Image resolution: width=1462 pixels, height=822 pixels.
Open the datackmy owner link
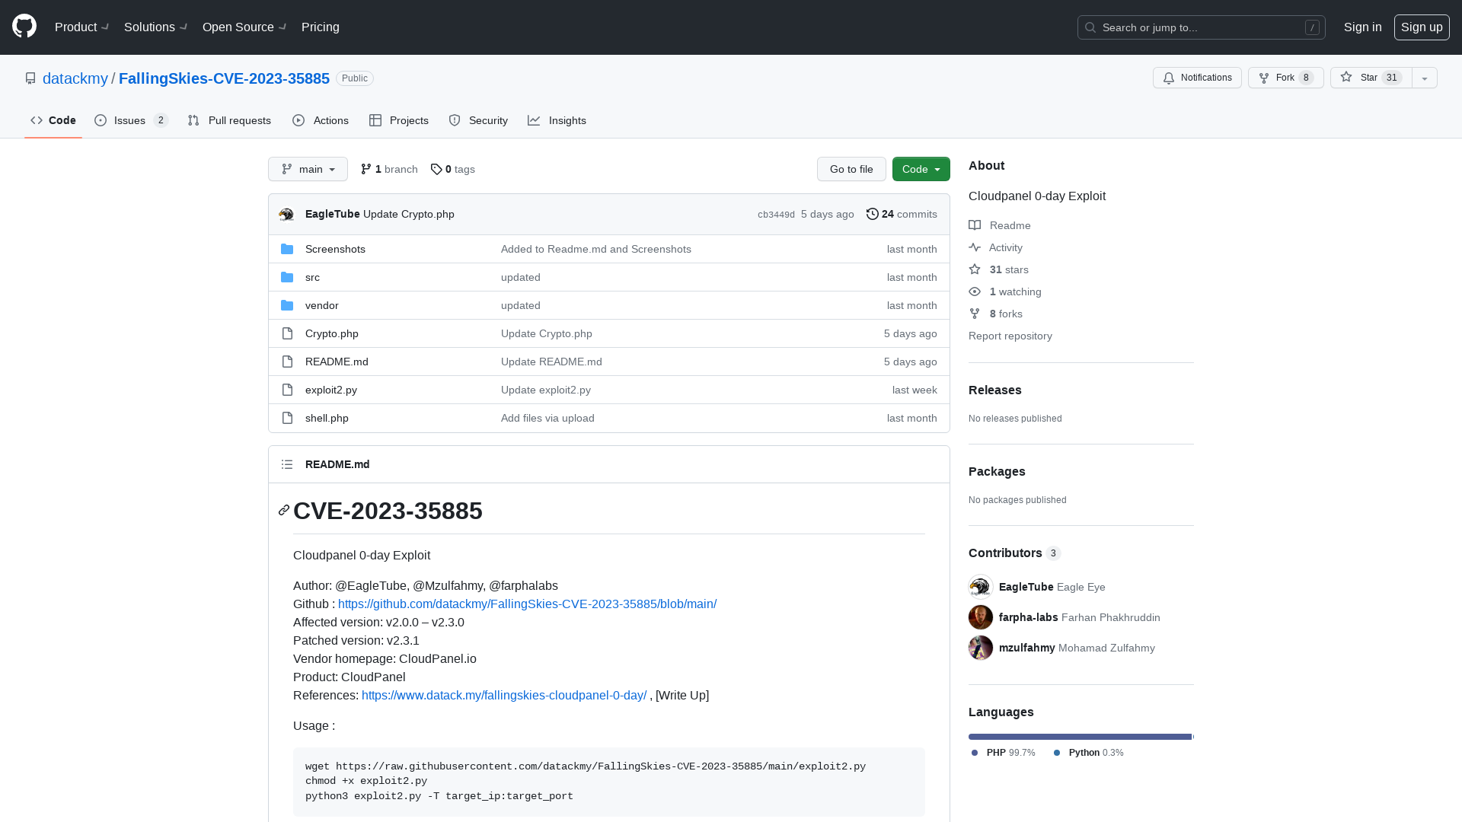75,78
